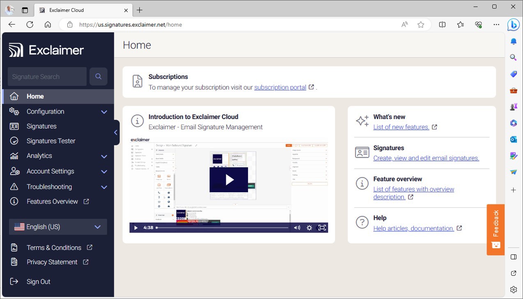Open Help articles, documentation link
Image resolution: width=523 pixels, height=299 pixels.
[x=413, y=228]
